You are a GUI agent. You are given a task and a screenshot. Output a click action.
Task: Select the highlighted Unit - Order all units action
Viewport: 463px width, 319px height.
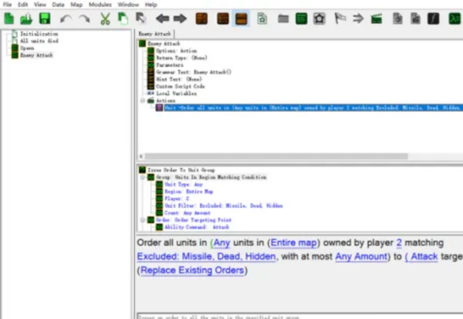313,108
